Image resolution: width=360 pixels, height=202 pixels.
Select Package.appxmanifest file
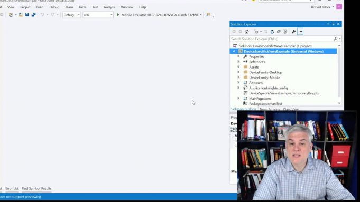(265, 103)
